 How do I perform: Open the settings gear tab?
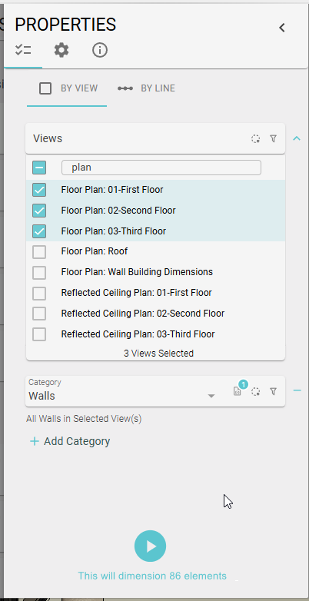[61, 50]
